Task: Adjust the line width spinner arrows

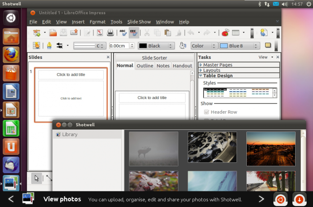Action: point(132,46)
